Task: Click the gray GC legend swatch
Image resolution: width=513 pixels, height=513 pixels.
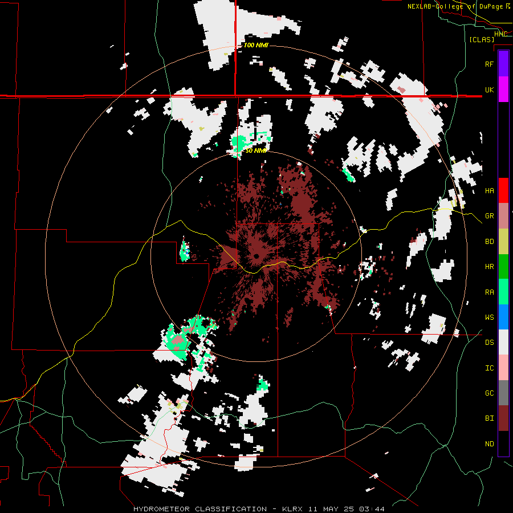Action: click(x=503, y=393)
